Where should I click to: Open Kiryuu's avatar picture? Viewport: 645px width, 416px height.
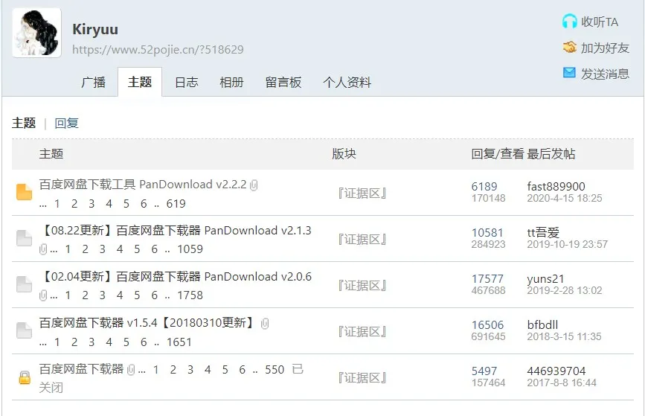pos(36,33)
